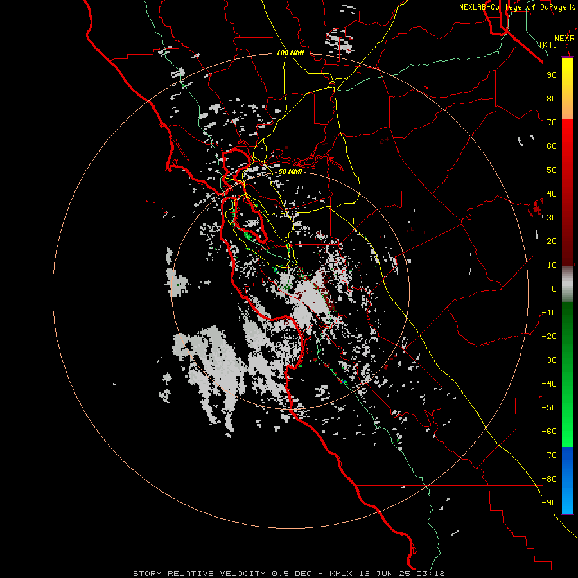The height and width of the screenshot is (578, 578).
Task: Pick the gray zero-velocity segment of color bar
Action: (x=567, y=284)
